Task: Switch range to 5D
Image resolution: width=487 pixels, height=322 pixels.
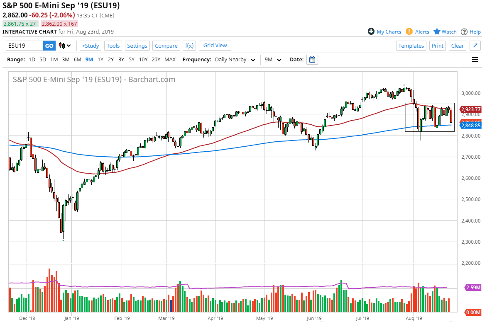Action: click(x=42, y=60)
